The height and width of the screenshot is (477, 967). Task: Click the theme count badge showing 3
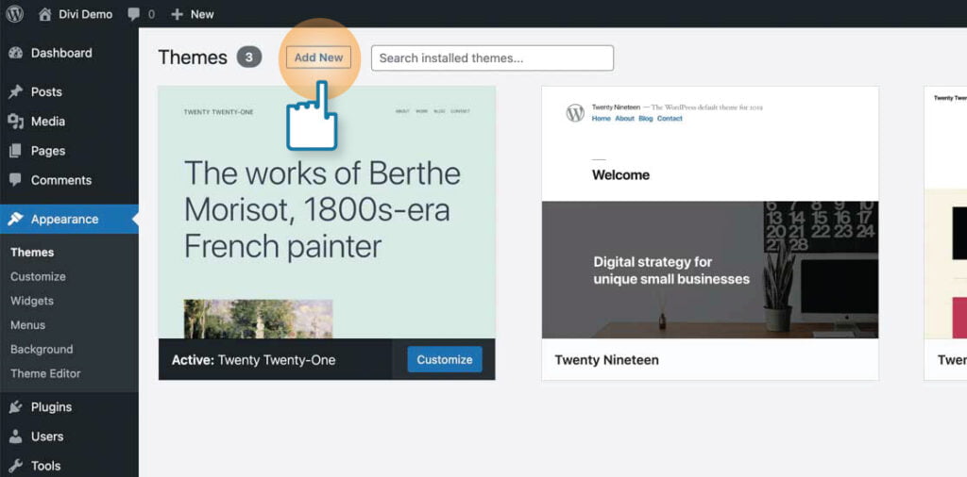(x=249, y=58)
